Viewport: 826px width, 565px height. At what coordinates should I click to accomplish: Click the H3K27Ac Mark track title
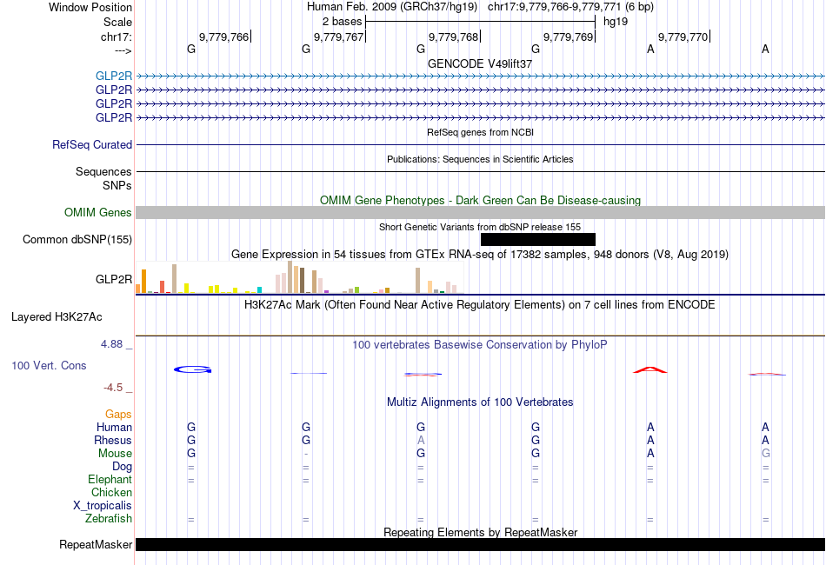coord(480,305)
